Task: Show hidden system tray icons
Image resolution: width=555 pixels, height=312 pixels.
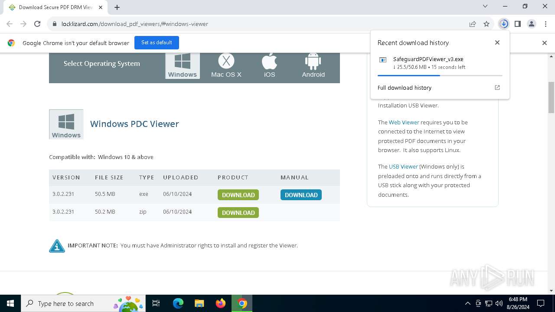Action: pos(467,303)
